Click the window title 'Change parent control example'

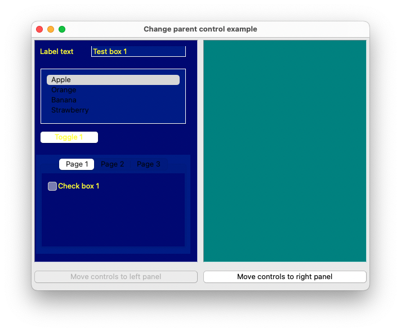(x=200, y=29)
